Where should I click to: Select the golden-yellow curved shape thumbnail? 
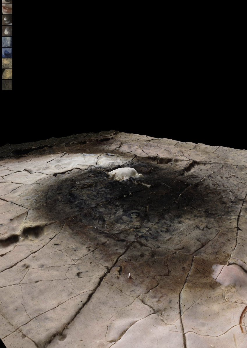[7, 74]
